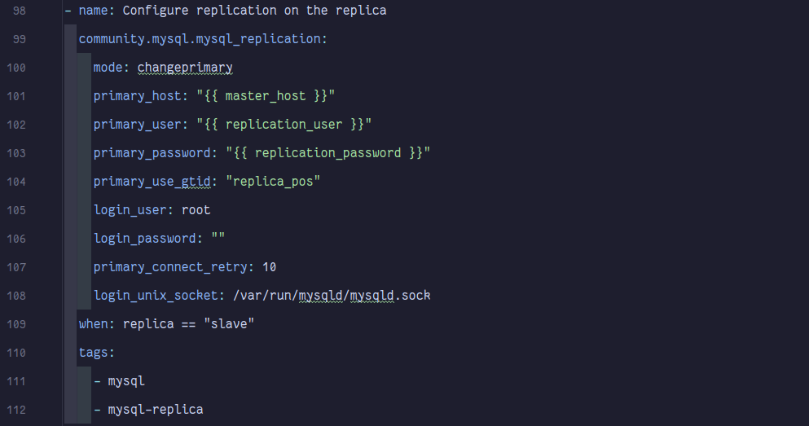This screenshot has height=426, width=809.
Task: Click the /var/run/mysqld/mysqld.sock path
Action: point(330,296)
